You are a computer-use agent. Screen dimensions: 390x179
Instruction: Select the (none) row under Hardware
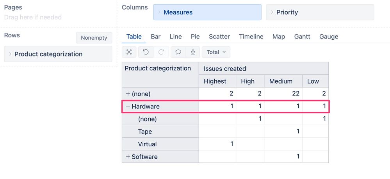click(x=148, y=119)
